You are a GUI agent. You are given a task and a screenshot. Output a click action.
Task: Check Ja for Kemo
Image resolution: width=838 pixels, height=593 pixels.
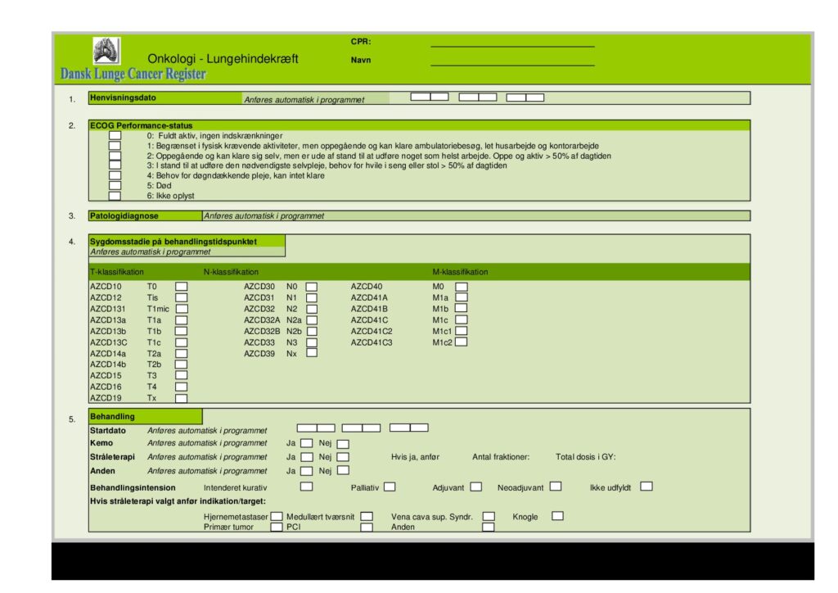coord(307,443)
